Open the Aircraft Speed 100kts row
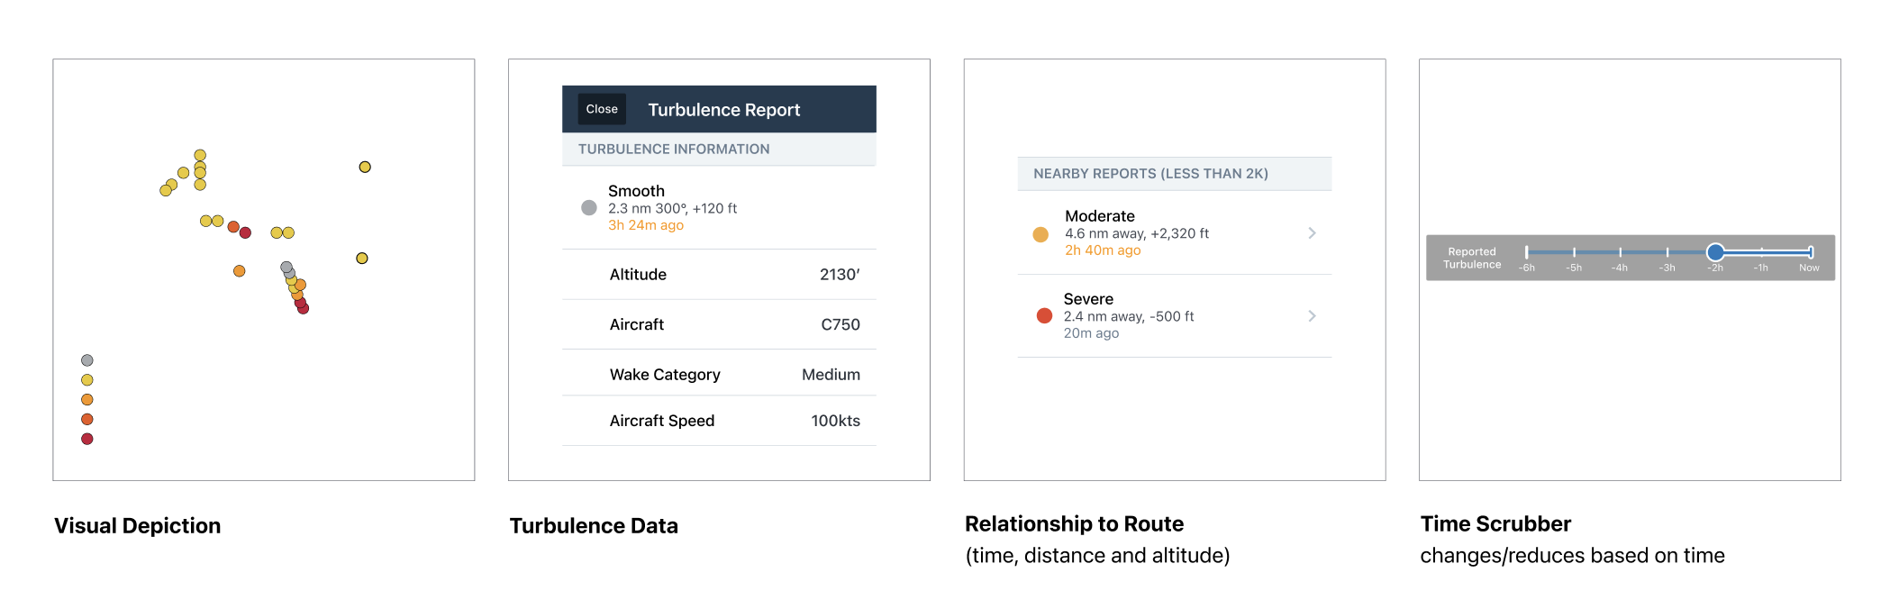Viewport: 1890px width, 609px height. tap(719, 421)
